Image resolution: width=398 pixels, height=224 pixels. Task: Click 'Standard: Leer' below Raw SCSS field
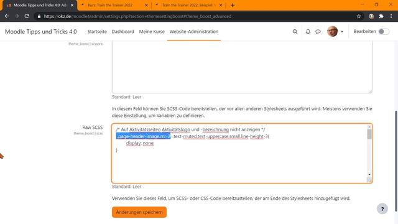point(126,187)
